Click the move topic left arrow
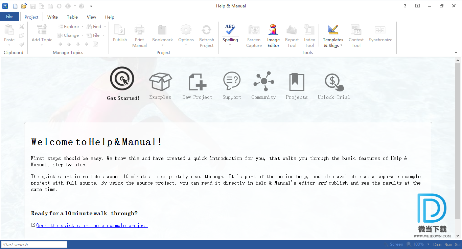This screenshot has width=462, height=249. click(x=60, y=44)
